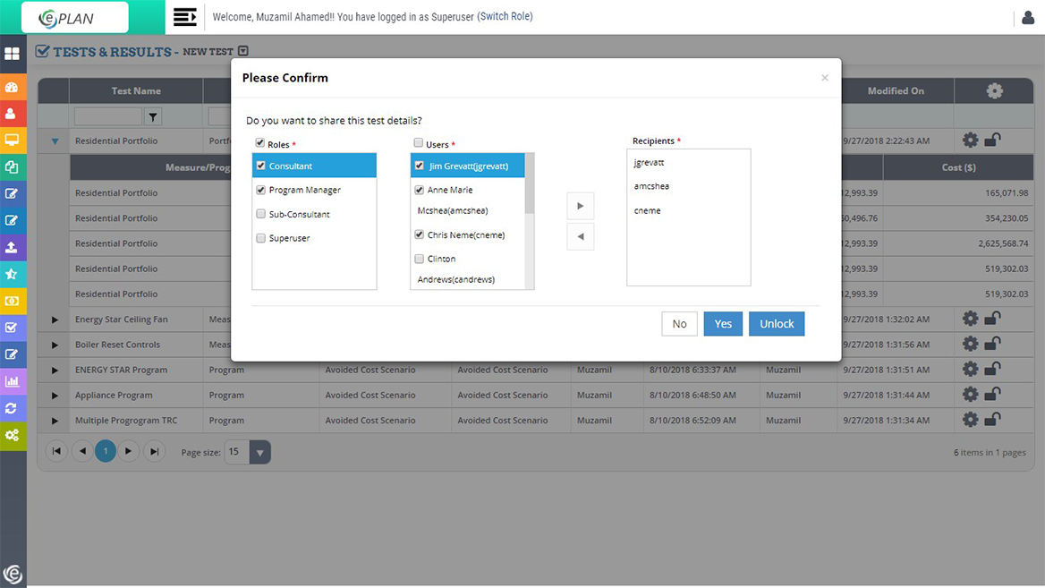This screenshot has height=588, width=1045.
Task: Open the dashboard gauge icon in the sidebar
Action: click(13, 87)
